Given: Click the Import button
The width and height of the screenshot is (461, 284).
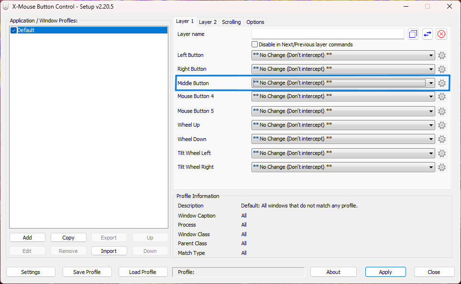Looking at the screenshot, I should [109, 251].
